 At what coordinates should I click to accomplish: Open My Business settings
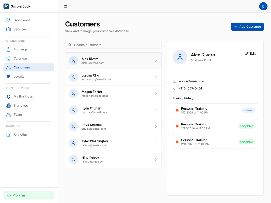click(x=29, y=96)
